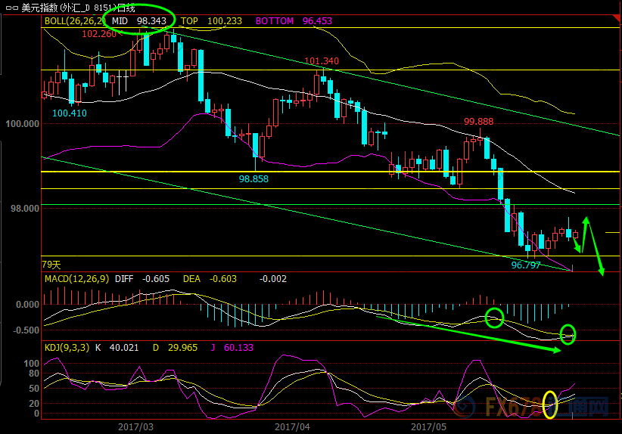Click the BOLL(26,26,2) indicator label

tap(76, 21)
